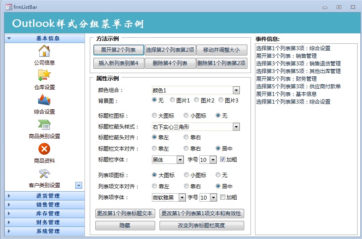This screenshot has width=362, height=239.
Task: Select event line 选择第3个列表第3项：销售退货管理
Action: pos(298,63)
